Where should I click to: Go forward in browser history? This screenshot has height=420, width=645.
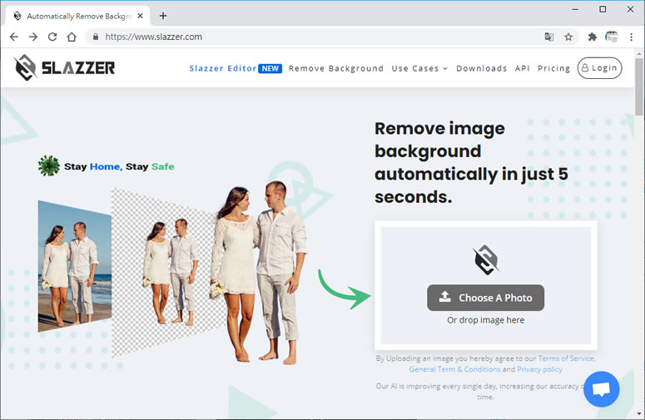(x=33, y=37)
